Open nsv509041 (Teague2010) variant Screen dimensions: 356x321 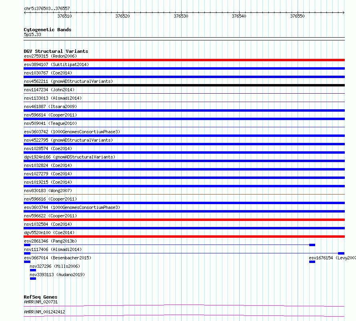(50, 123)
